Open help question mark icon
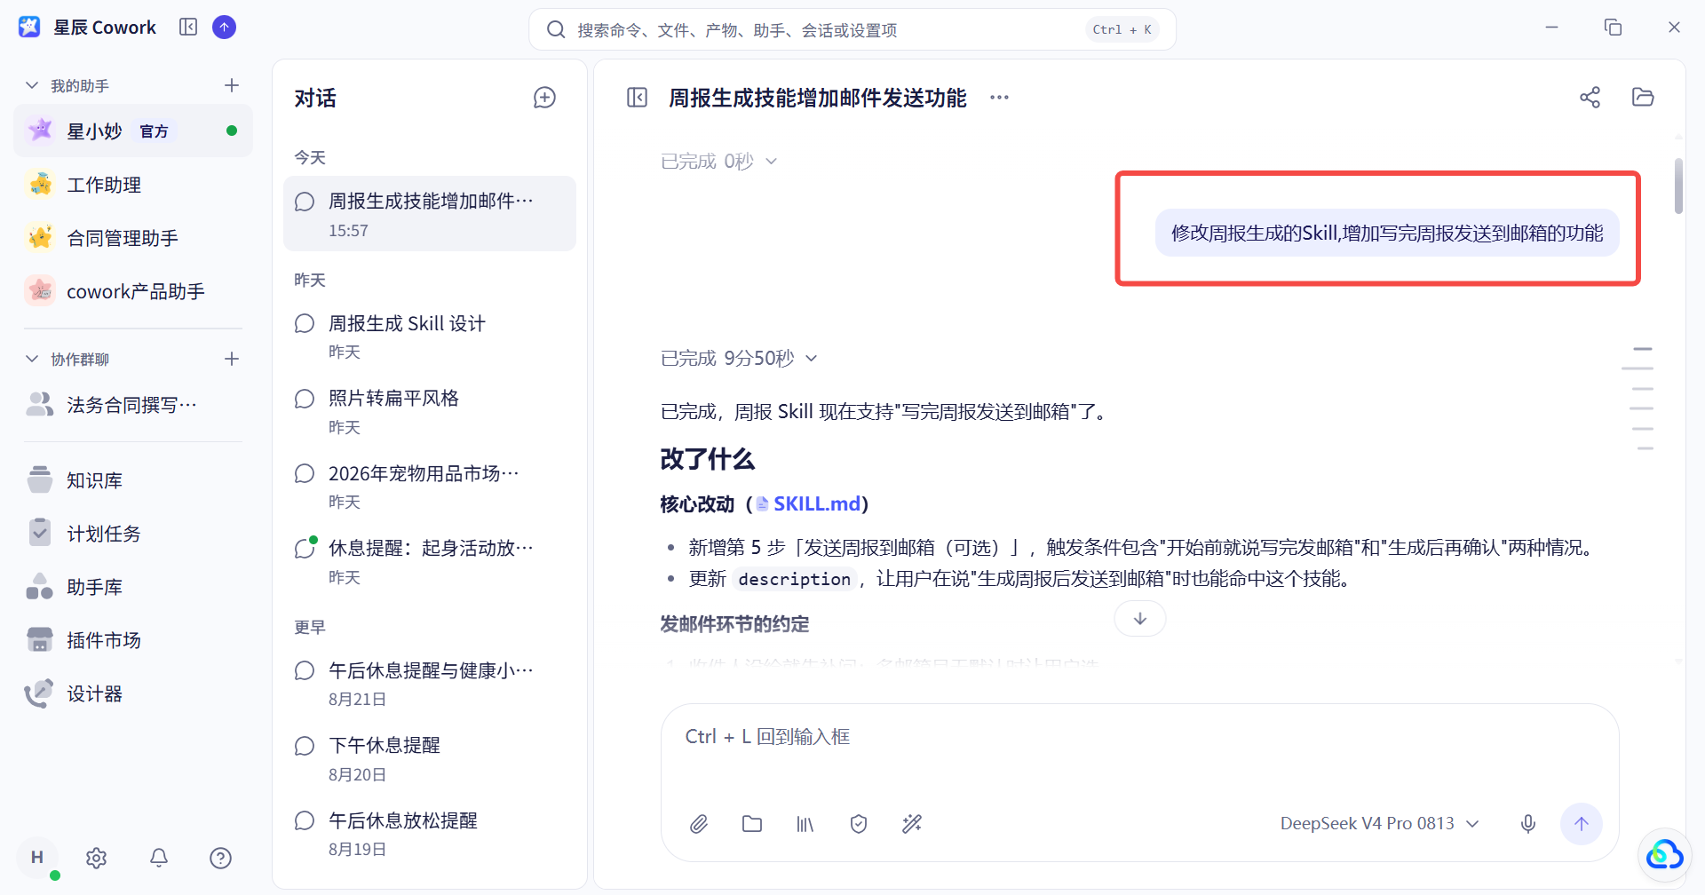1705x895 pixels. (220, 858)
